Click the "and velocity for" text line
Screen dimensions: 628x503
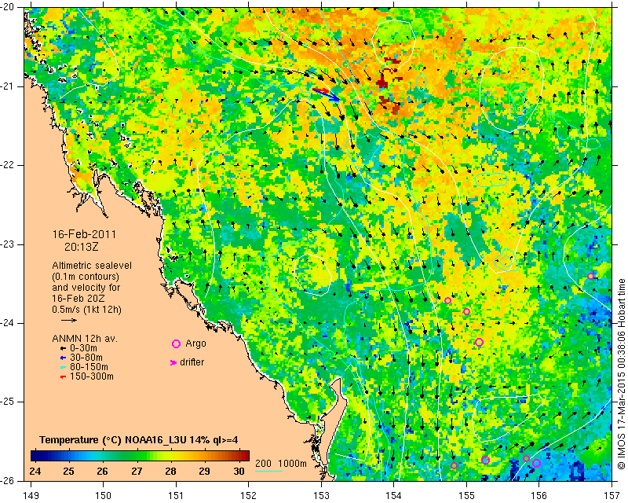[86, 288]
